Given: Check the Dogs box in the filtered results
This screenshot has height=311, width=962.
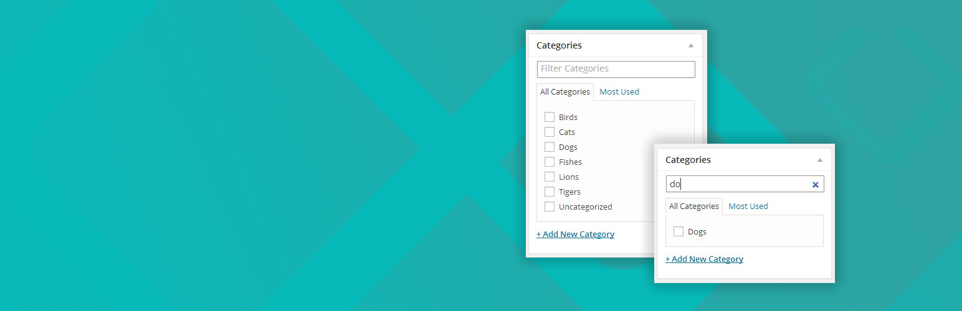Looking at the screenshot, I should click(679, 231).
